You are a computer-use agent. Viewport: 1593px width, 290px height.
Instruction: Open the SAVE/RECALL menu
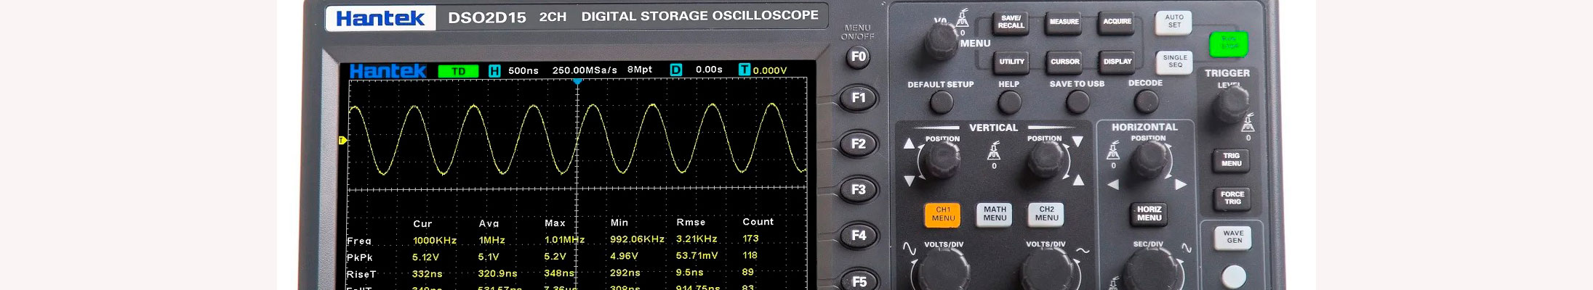[1011, 22]
